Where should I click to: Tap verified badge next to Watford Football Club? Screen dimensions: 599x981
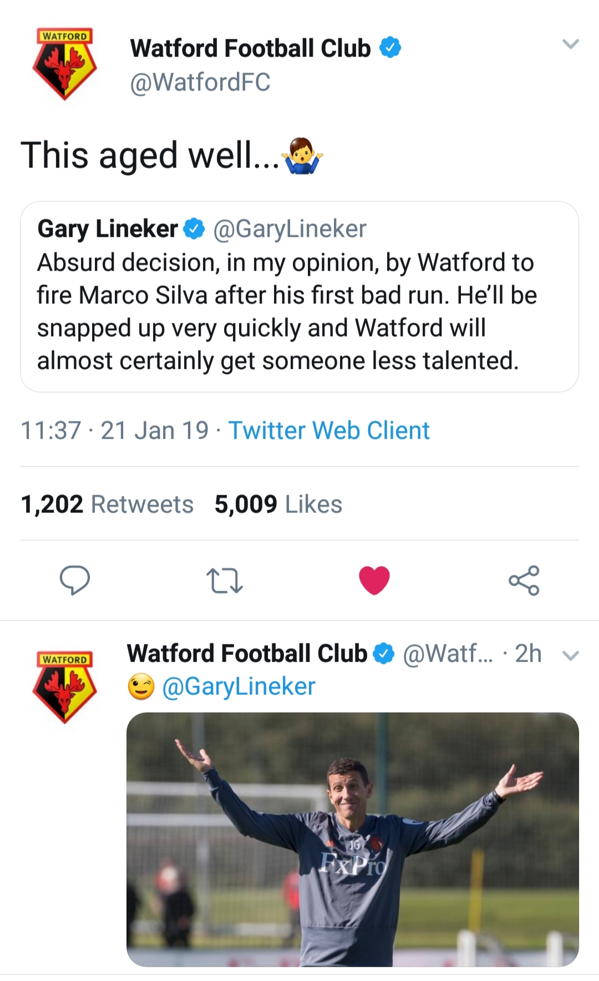390,48
